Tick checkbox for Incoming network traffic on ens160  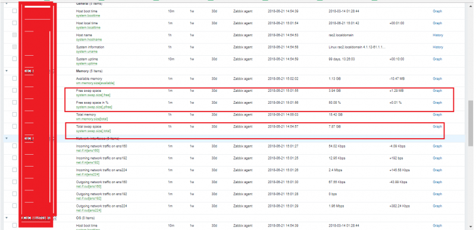click(x=14, y=146)
